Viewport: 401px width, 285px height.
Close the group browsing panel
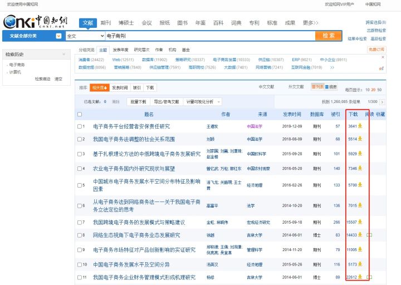383,57
